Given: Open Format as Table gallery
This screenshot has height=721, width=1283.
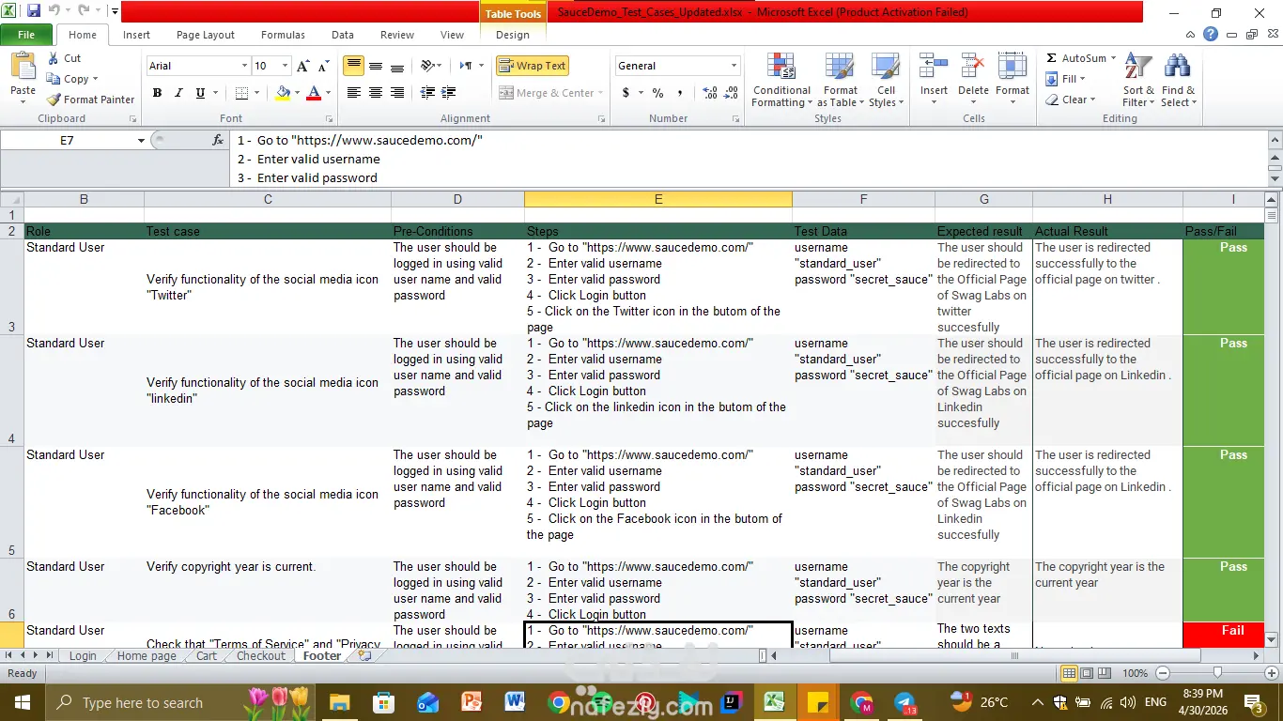Looking at the screenshot, I should [840, 81].
